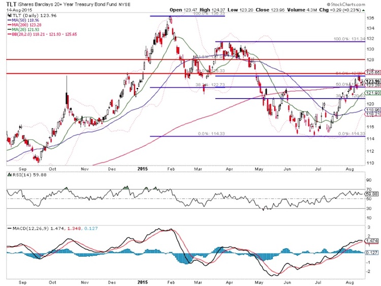Click the small icon before RSI(14) label
The height and width of the screenshot is (286, 381).
[x=10, y=175]
